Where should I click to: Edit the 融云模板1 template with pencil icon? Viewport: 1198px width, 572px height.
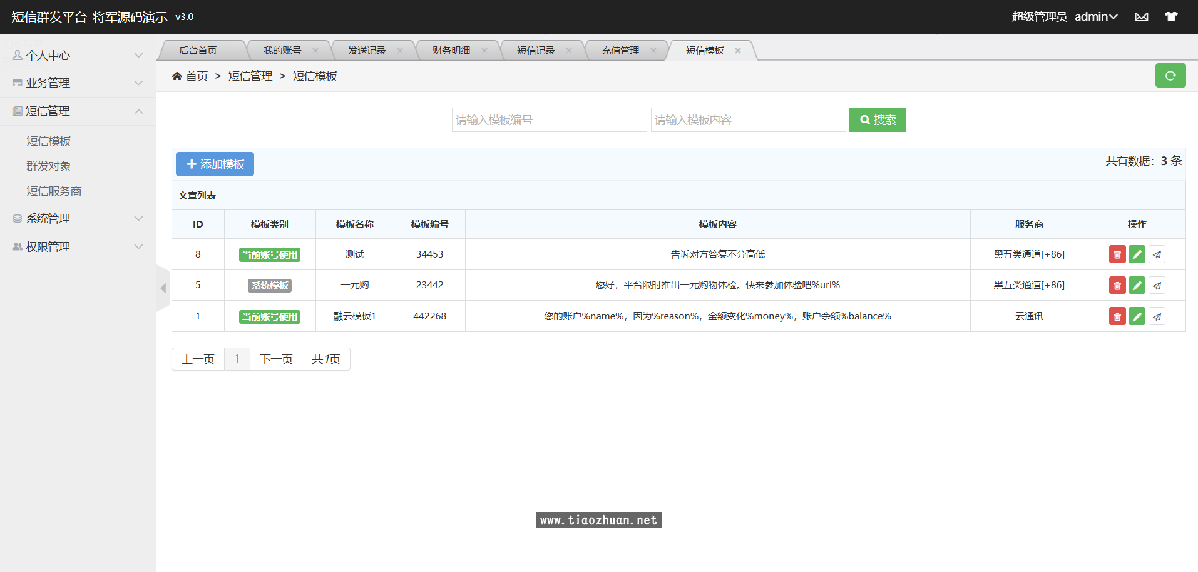tap(1137, 316)
